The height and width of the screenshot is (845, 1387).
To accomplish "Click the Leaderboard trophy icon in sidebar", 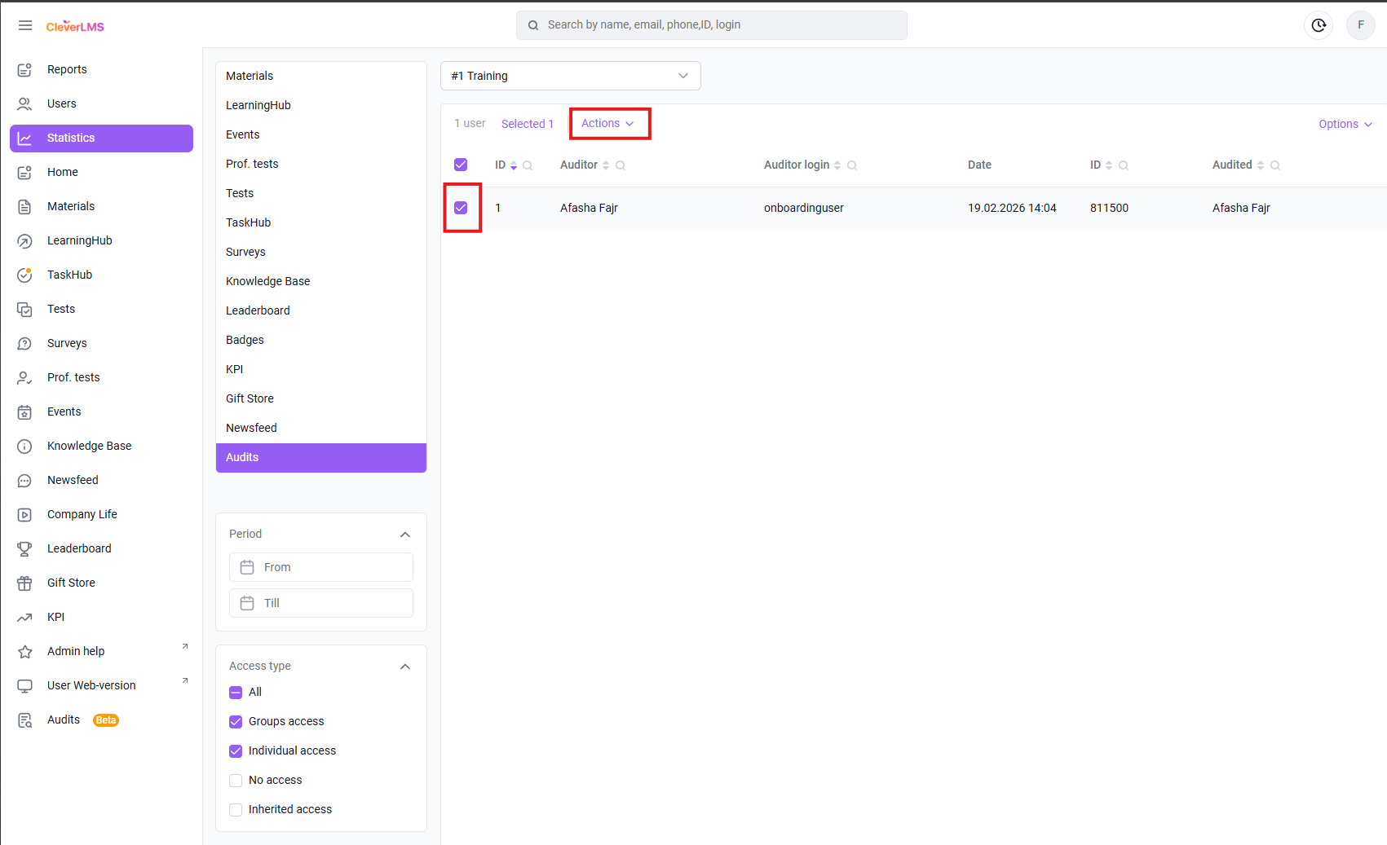I will [x=25, y=548].
